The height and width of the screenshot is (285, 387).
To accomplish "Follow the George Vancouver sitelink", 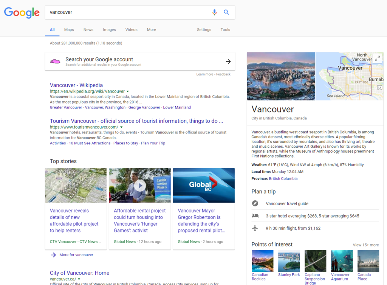I will [144, 107].
